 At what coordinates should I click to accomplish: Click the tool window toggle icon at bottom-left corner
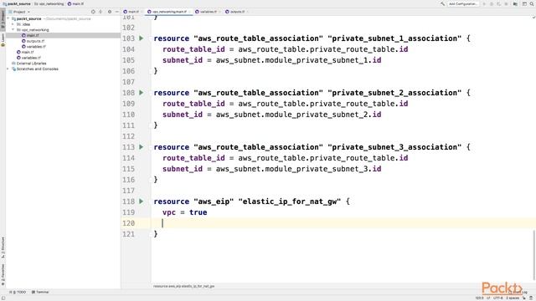(3, 298)
